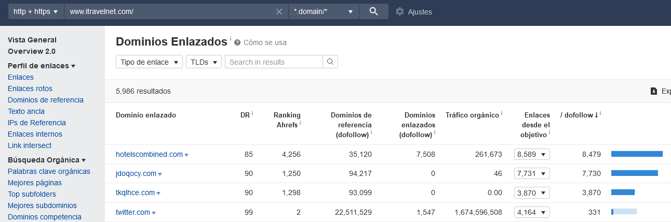Click the Ajustes label in top bar

tap(420, 12)
